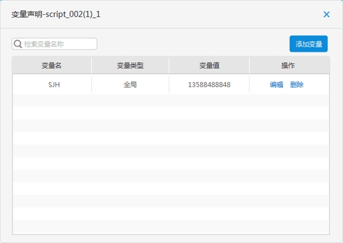This screenshot has height=243, width=343.
Task: Close the 变量声明 dialog with the X
Action: tap(326, 14)
